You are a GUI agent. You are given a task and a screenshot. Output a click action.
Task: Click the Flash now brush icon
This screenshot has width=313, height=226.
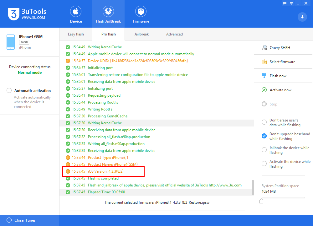point(264,76)
